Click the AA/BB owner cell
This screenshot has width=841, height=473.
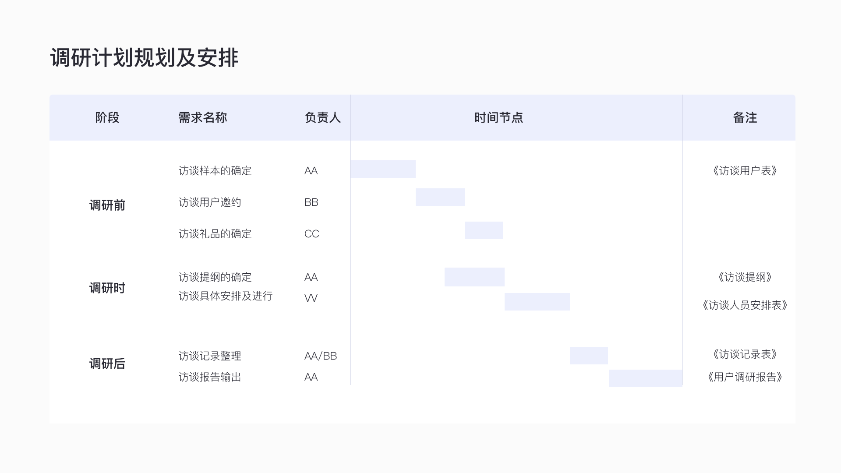click(x=321, y=356)
